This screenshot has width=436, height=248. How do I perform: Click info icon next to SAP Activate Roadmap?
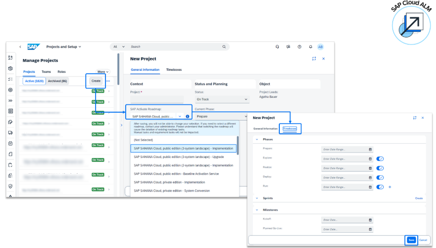click(x=187, y=116)
